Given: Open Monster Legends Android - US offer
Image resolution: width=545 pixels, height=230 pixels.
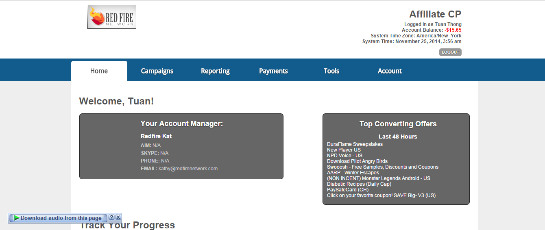Looking at the screenshot, I should (379, 178).
